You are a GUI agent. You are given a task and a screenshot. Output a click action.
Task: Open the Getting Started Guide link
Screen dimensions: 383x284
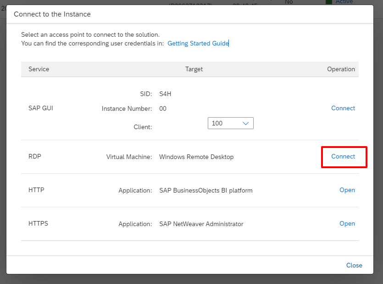click(198, 43)
